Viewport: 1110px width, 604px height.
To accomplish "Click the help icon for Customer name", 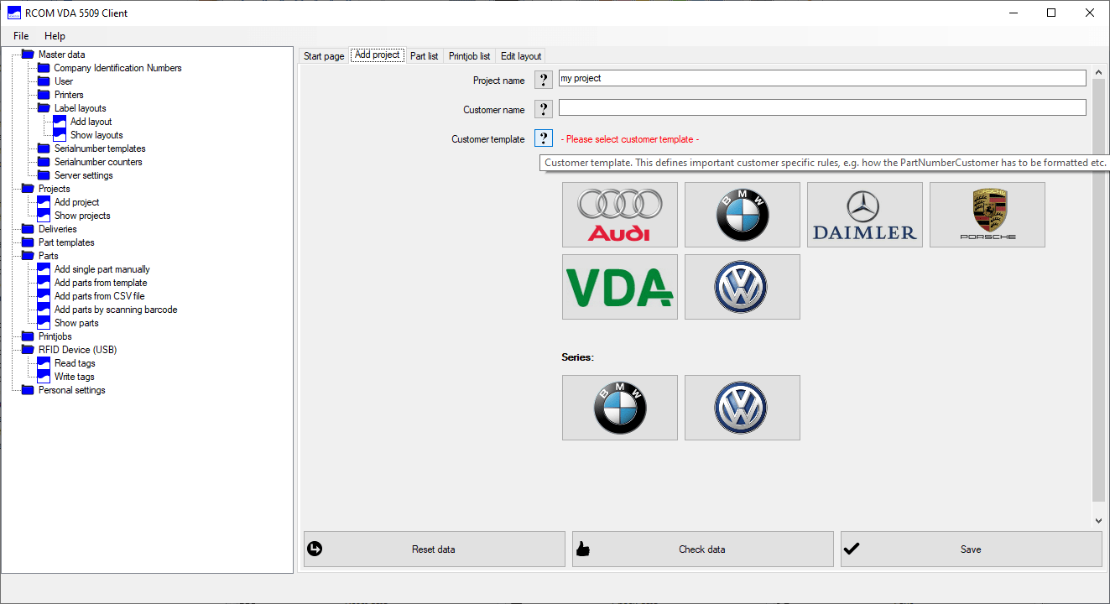I will (x=544, y=109).
